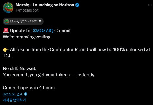Open the Mozaiq frog profile avatar
This screenshot has height=105, width=153.
(x=8, y=8)
